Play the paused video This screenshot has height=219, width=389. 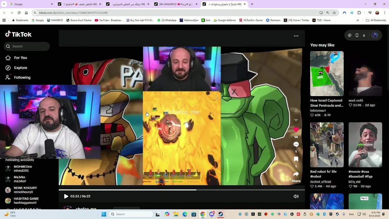click(66, 196)
